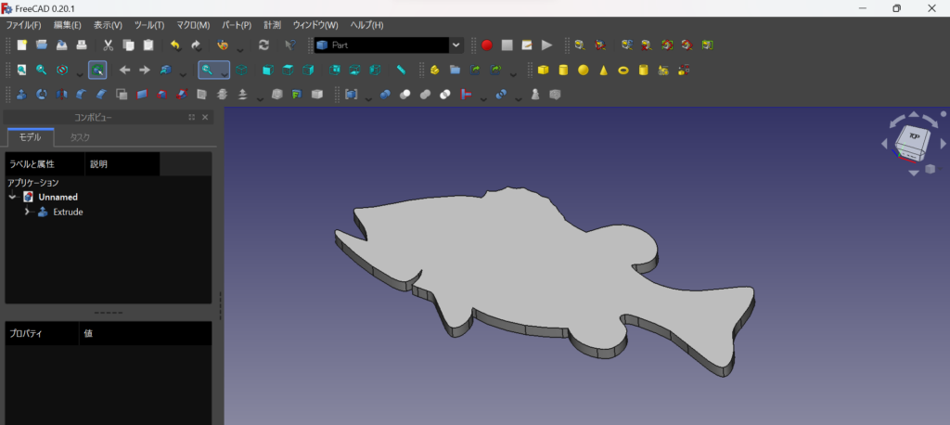Click the navigation cube right arrow
This screenshot has width=950, height=425.
tap(943, 144)
